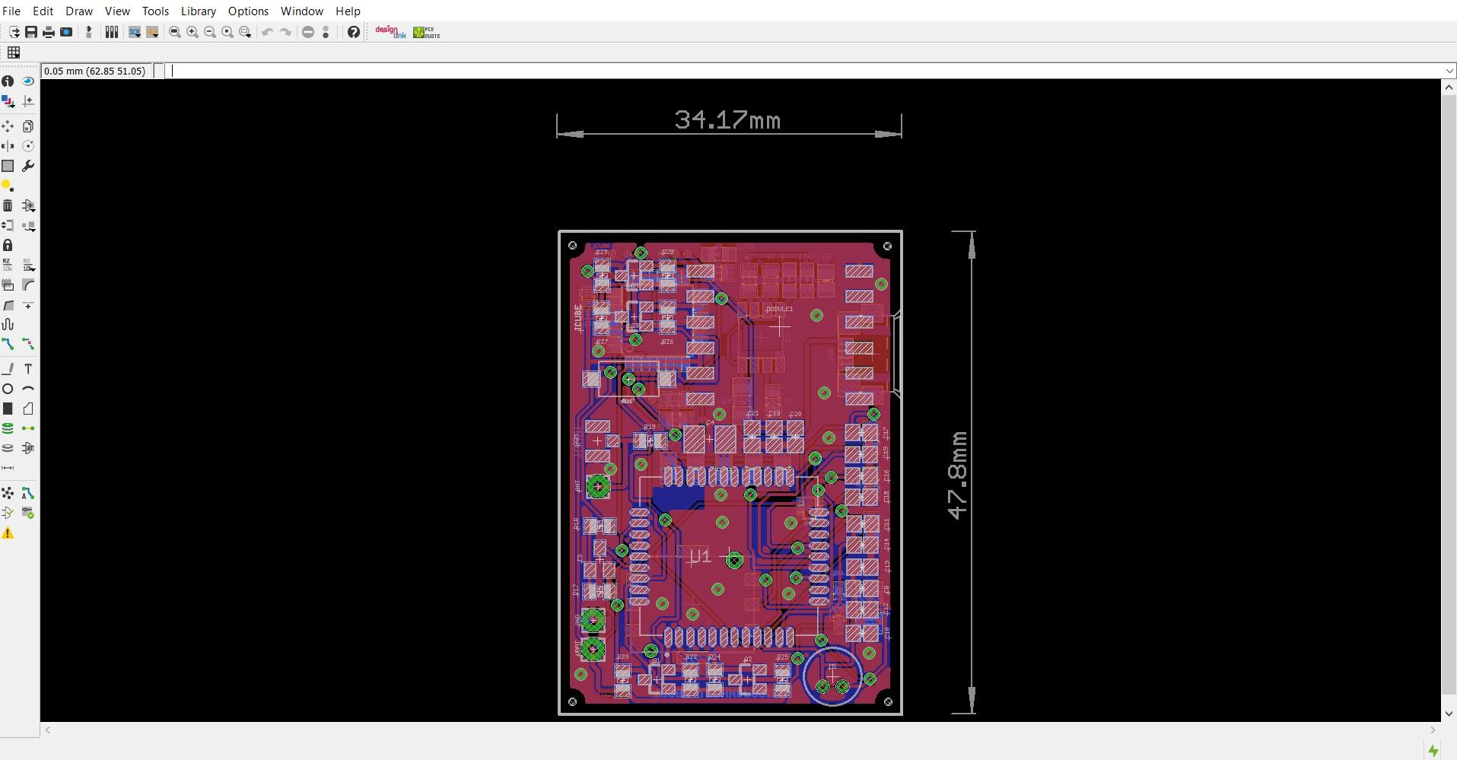Select the Signal tool
The height and width of the screenshot is (760, 1457).
28,428
